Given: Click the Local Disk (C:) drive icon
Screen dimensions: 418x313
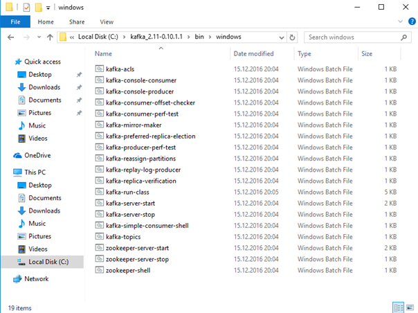Looking at the screenshot, I should pyautogui.click(x=21, y=262).
